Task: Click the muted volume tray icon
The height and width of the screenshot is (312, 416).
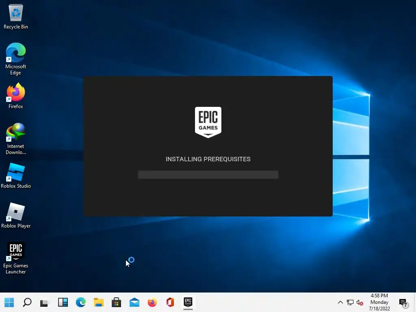Action: pos(360,302)
